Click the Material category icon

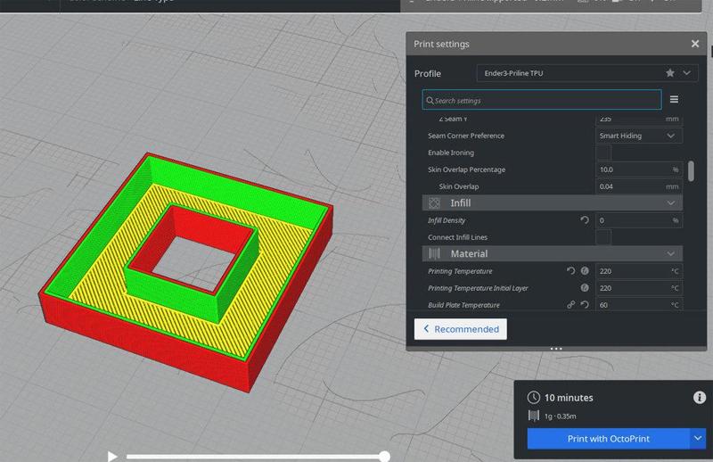tap(434, 253)
